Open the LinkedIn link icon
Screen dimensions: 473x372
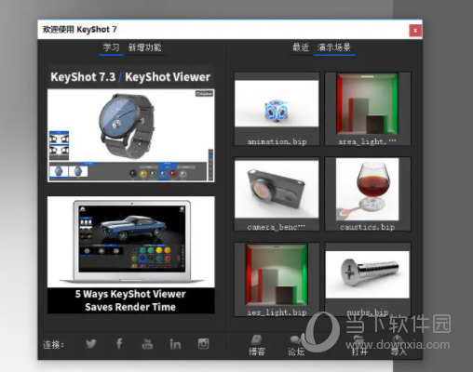click(x=175, y=344)
